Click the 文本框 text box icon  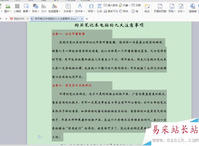coord(68,6)
